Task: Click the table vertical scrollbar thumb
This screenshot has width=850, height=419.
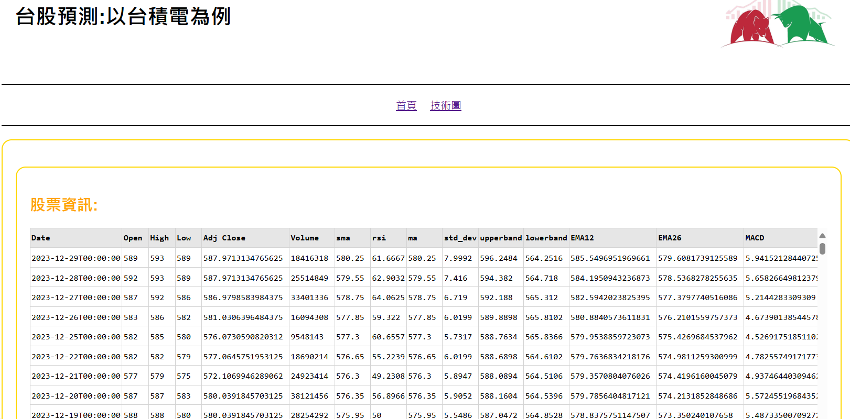Action: click(822, 249)
